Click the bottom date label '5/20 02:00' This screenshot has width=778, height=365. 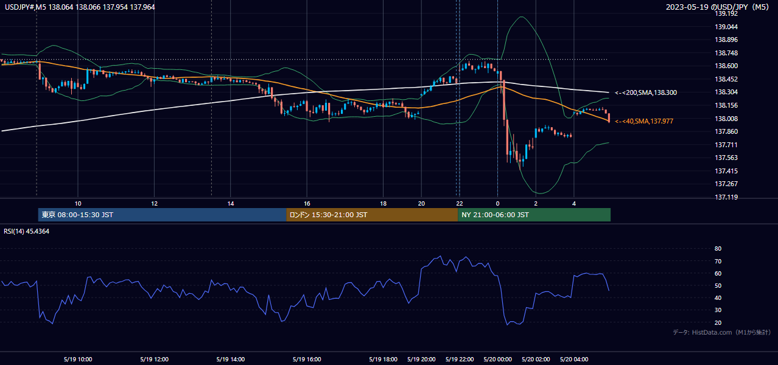point(536,360)
